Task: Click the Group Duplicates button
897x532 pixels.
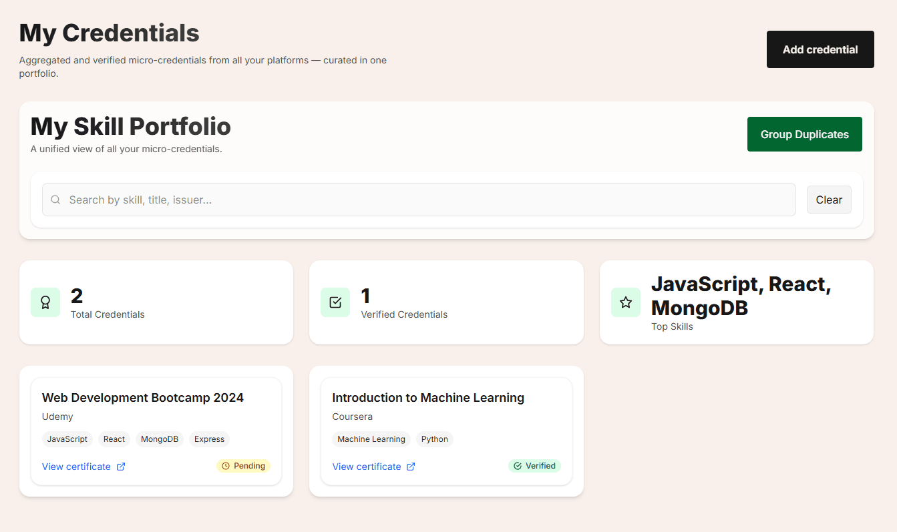Action: click(x=804, y=134)
